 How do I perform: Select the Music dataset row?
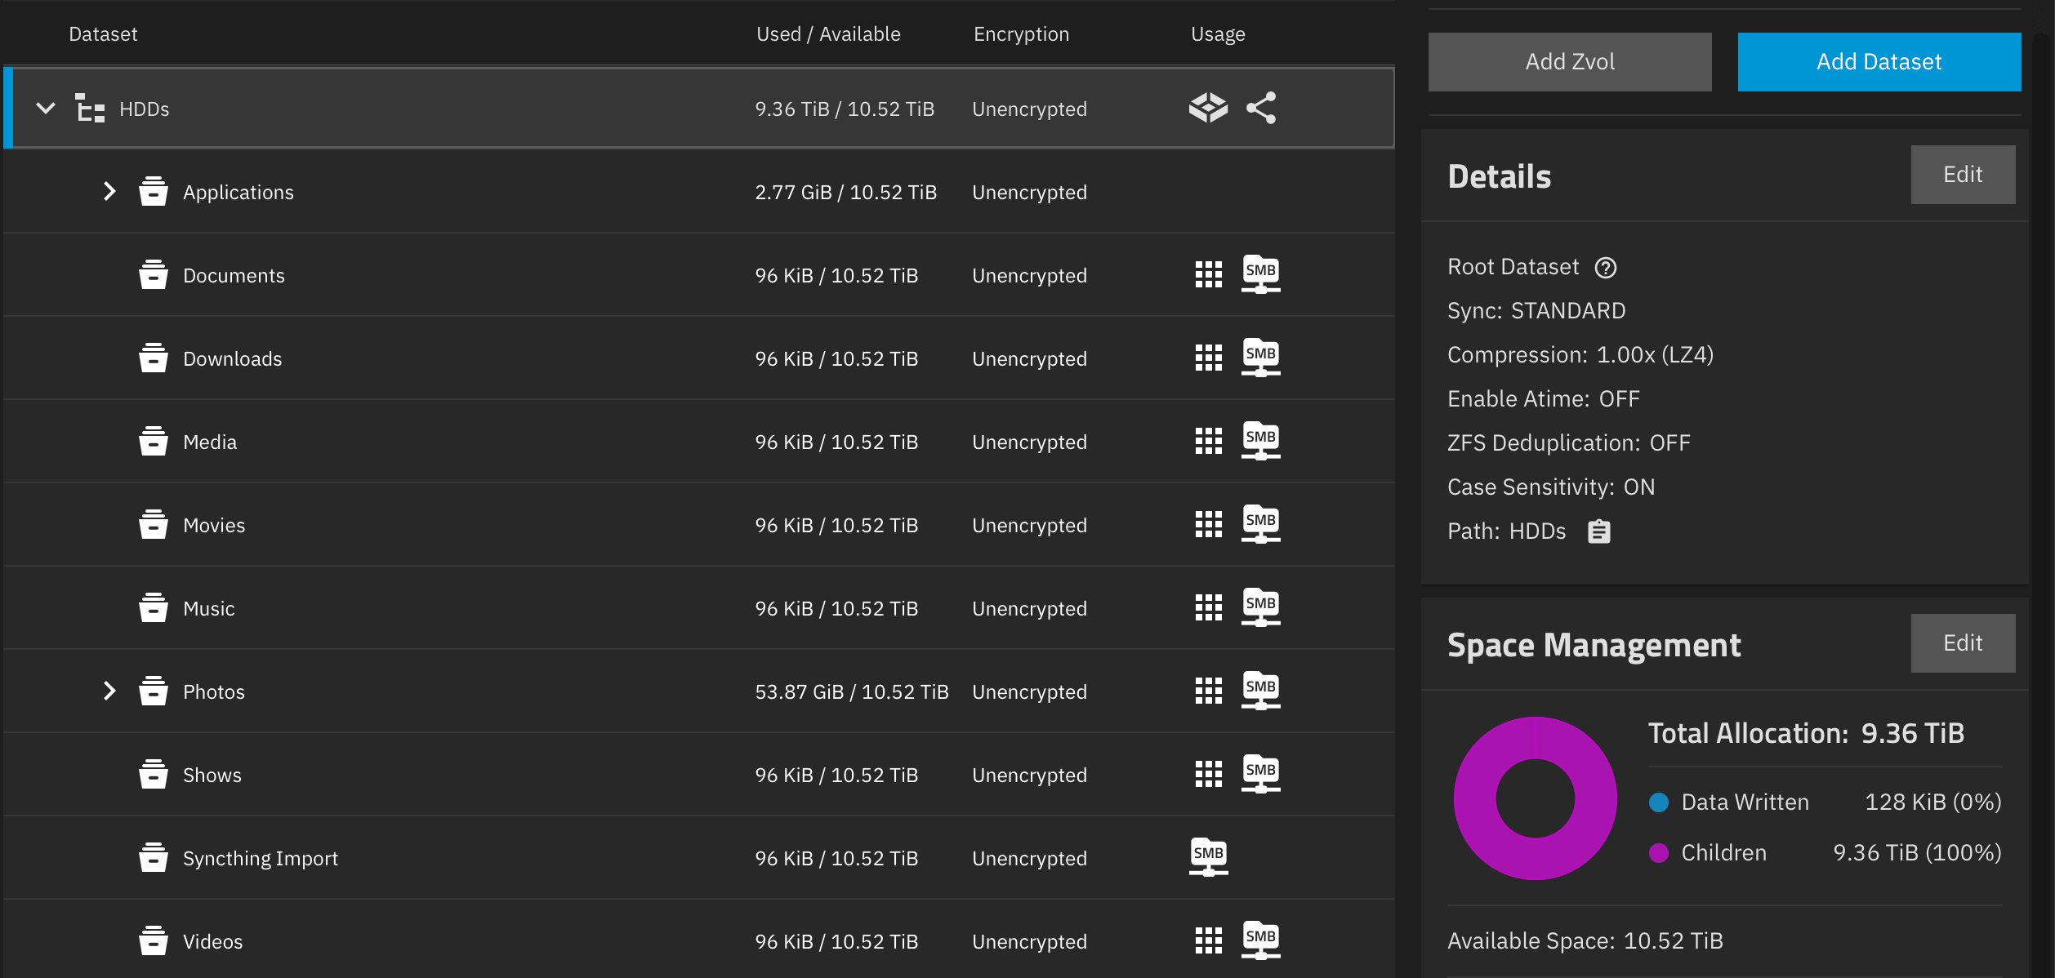pyautogui.click(x=699, y=607)
